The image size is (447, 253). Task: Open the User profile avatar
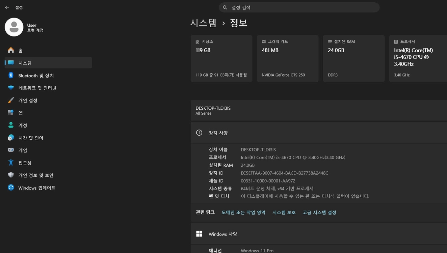[x=14, y=27]
